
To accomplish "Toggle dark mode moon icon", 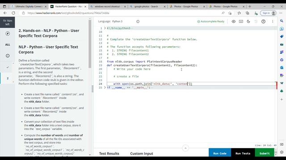I will [x=248, y=21].
